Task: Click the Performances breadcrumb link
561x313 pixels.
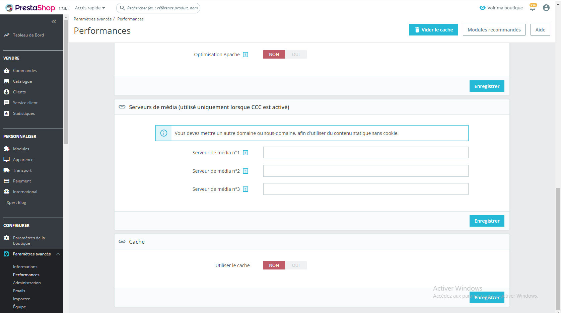Action: 130,19
